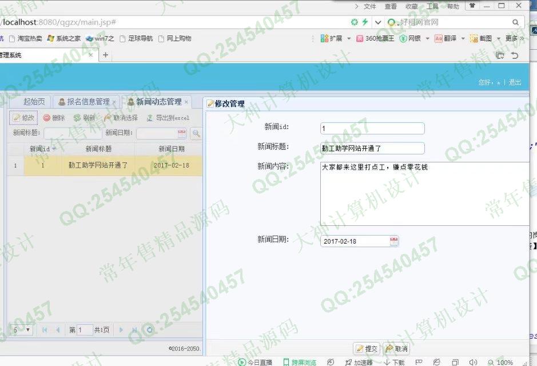Open the 足球导航 bookmark
Image resolution: width=537 pixels, height=366 pixels.
coord(136,38)
